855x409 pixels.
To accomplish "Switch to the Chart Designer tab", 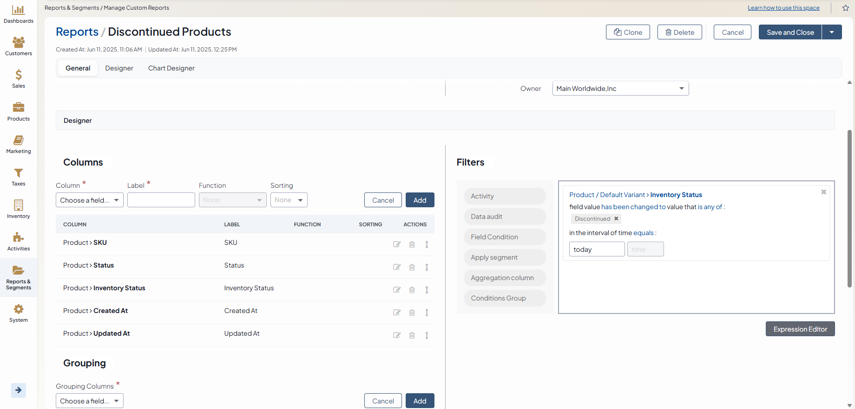I will point(171,68).
